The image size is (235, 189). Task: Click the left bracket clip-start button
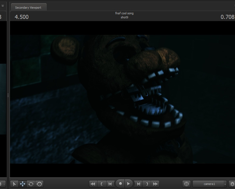coord(102,184)
